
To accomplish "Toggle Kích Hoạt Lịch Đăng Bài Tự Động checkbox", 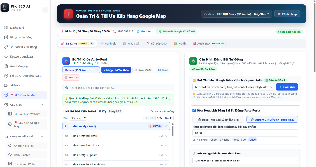I will 194,110.
